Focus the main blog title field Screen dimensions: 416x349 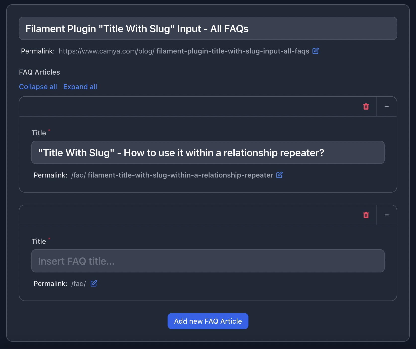(208, 28)
